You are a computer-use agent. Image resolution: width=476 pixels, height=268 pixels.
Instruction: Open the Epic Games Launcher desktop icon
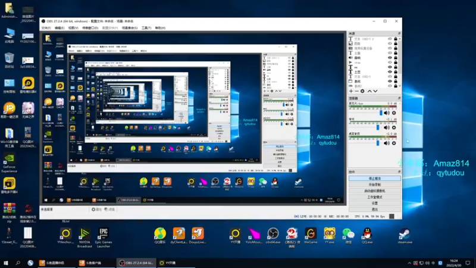click(x=104, y=238)
